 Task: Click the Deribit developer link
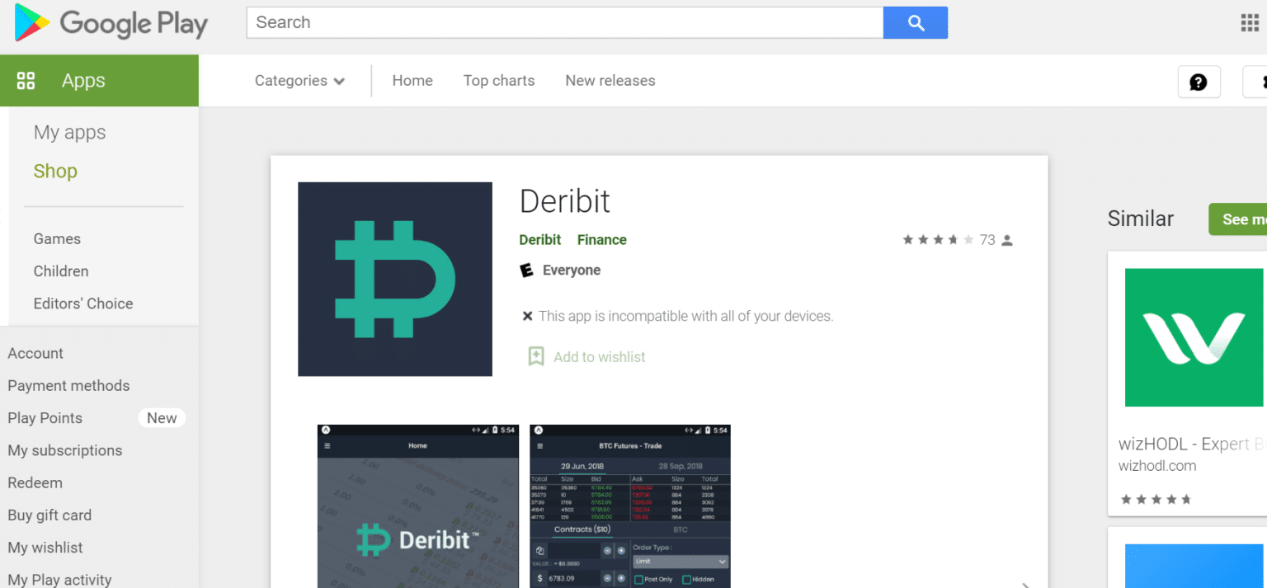pos(540,239)
